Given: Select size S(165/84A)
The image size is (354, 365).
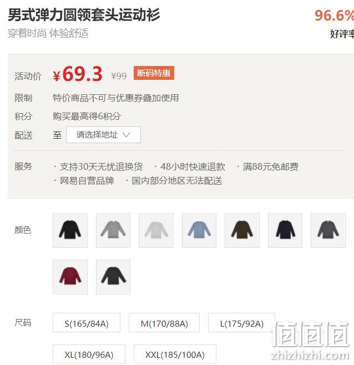Looking at the screenshot, I should 87,323.
